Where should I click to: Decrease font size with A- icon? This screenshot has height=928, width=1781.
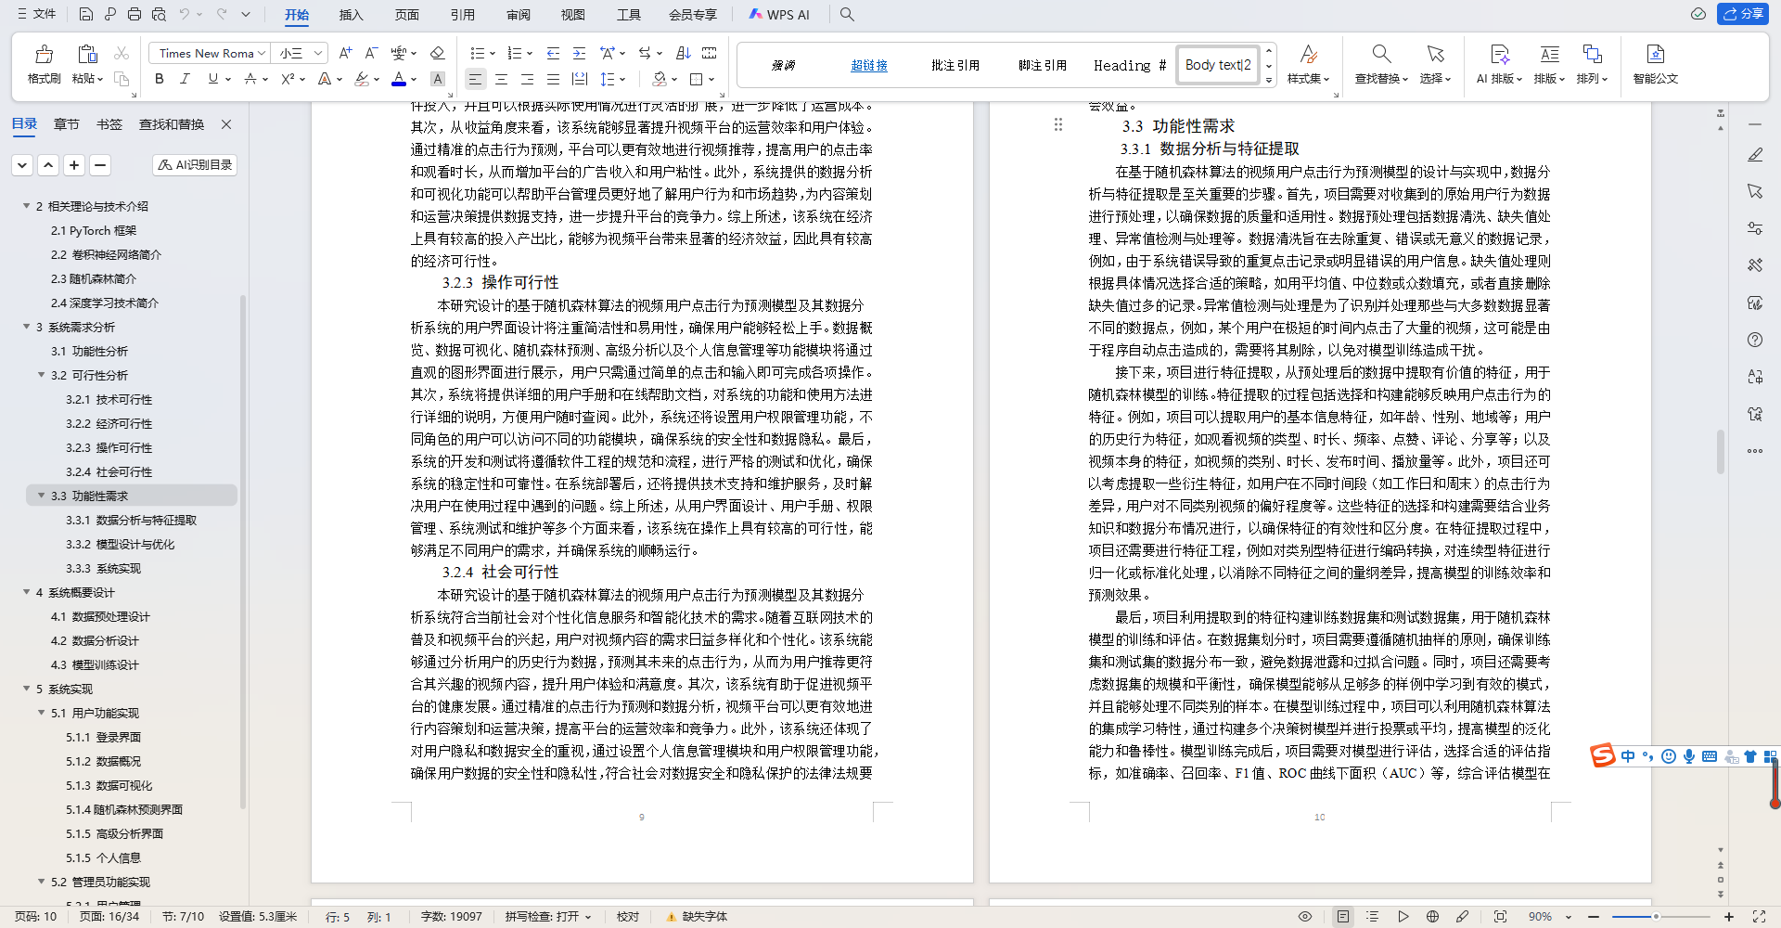coord(371,53)
